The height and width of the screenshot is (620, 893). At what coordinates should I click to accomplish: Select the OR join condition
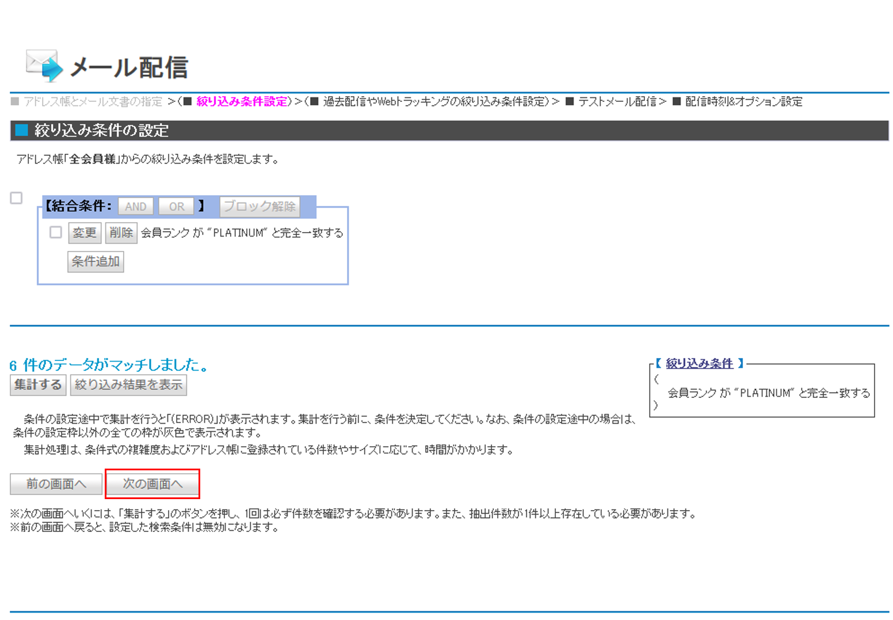point(177,207)
